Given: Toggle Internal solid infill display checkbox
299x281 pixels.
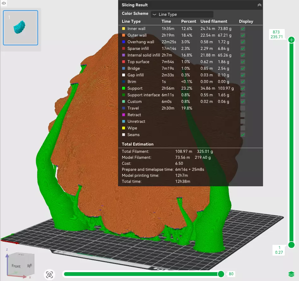Looking at the screenshot, I should point(243,55).
